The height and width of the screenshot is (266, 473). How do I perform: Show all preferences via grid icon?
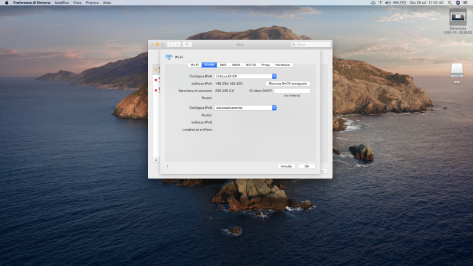click(187, 44)
